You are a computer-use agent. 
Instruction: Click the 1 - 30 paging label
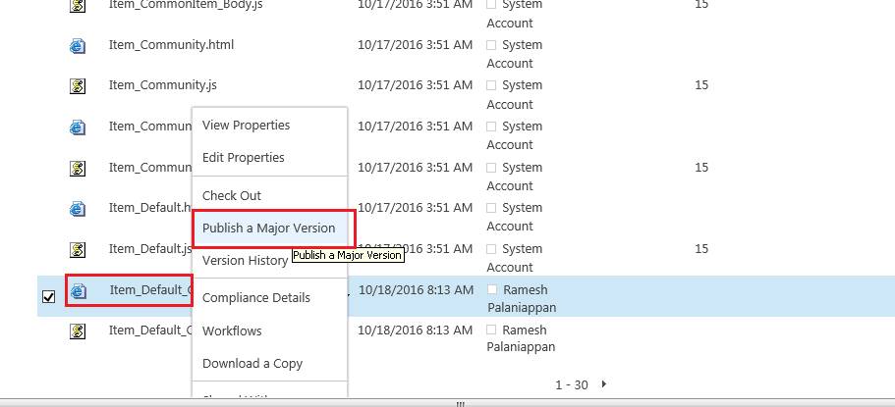(572, 385)
